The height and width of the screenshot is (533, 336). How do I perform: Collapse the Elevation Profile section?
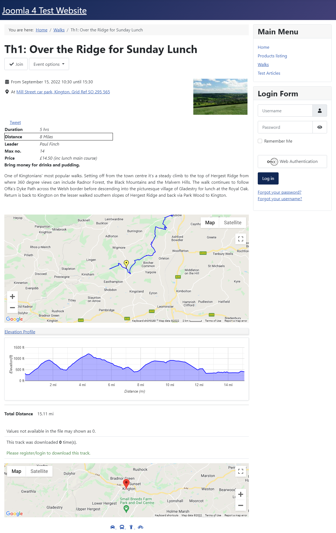pyautogui.click(x=20, y=332)
